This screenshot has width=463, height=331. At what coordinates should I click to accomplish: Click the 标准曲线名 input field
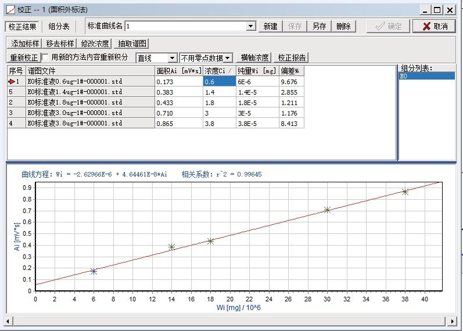[186, 26]
